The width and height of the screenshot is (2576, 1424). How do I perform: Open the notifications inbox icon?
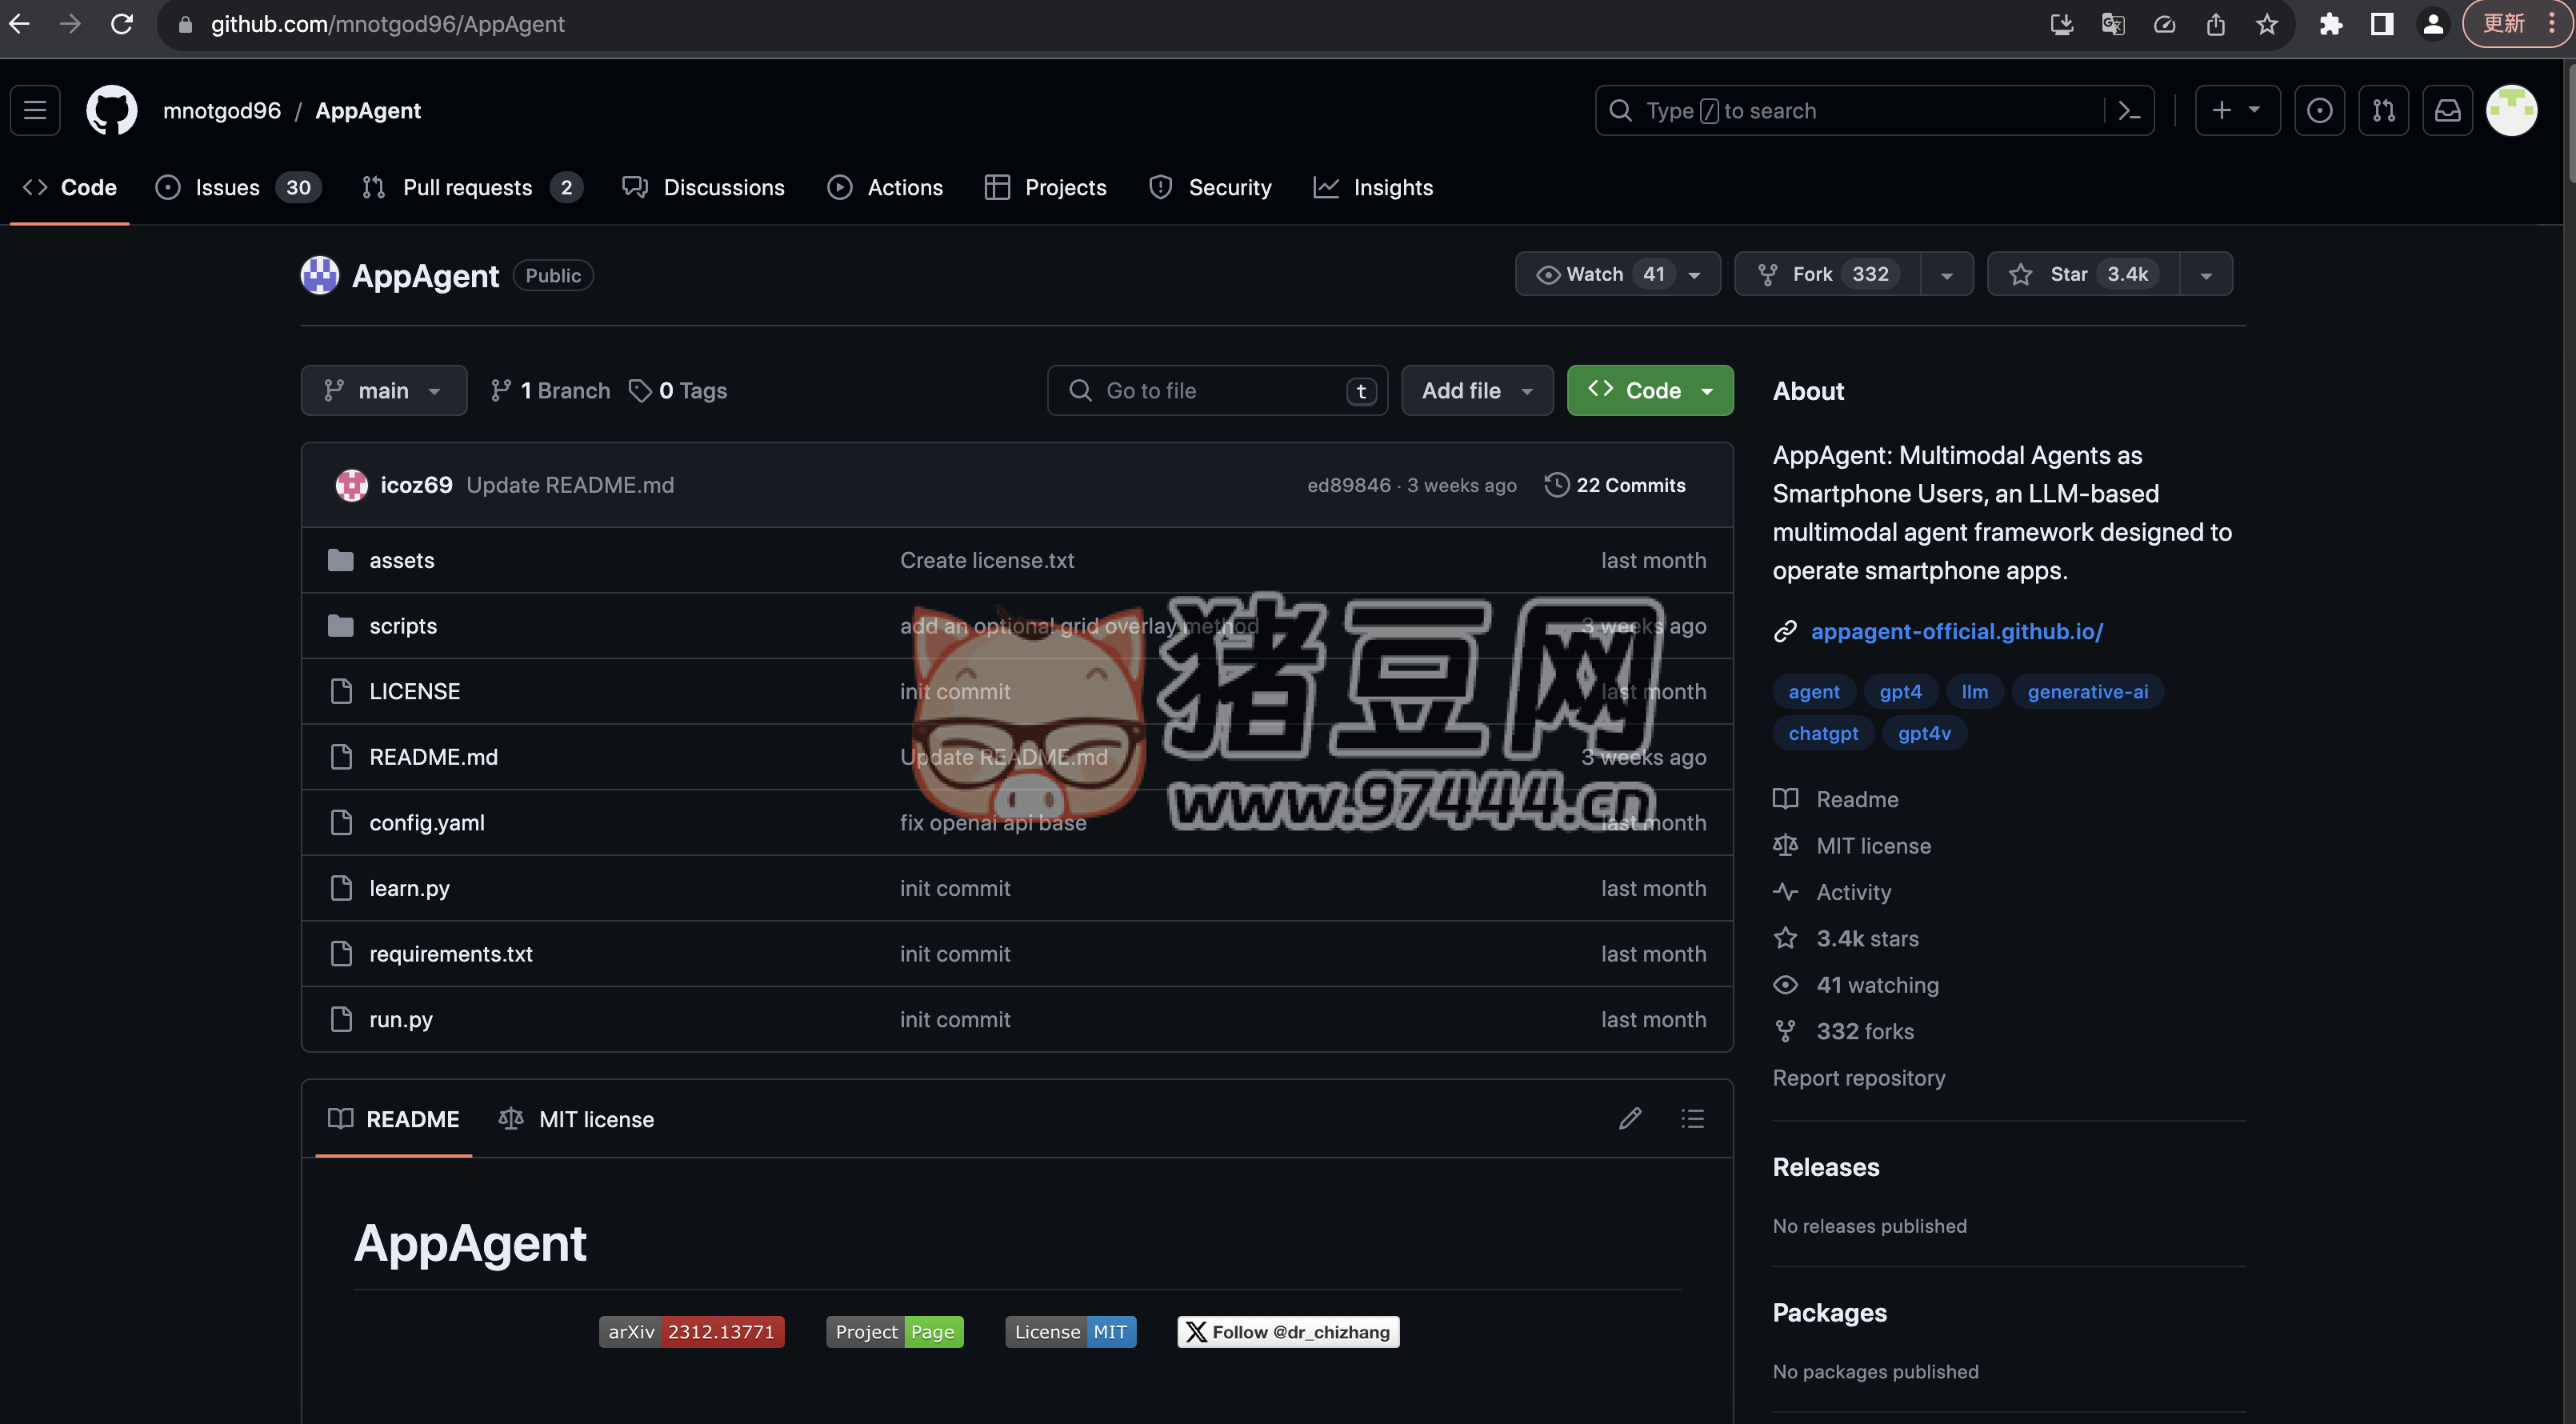pyautogui.click(x=2447, y=110)
